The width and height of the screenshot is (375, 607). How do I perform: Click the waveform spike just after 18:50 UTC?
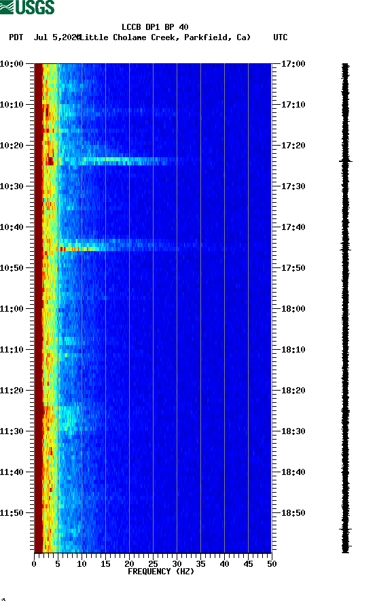coord(346,529)
